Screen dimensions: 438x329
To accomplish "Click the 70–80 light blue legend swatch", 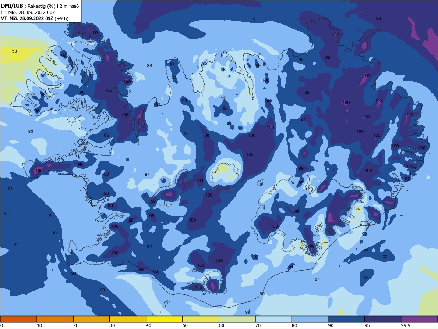I will (x=274, y=319).
